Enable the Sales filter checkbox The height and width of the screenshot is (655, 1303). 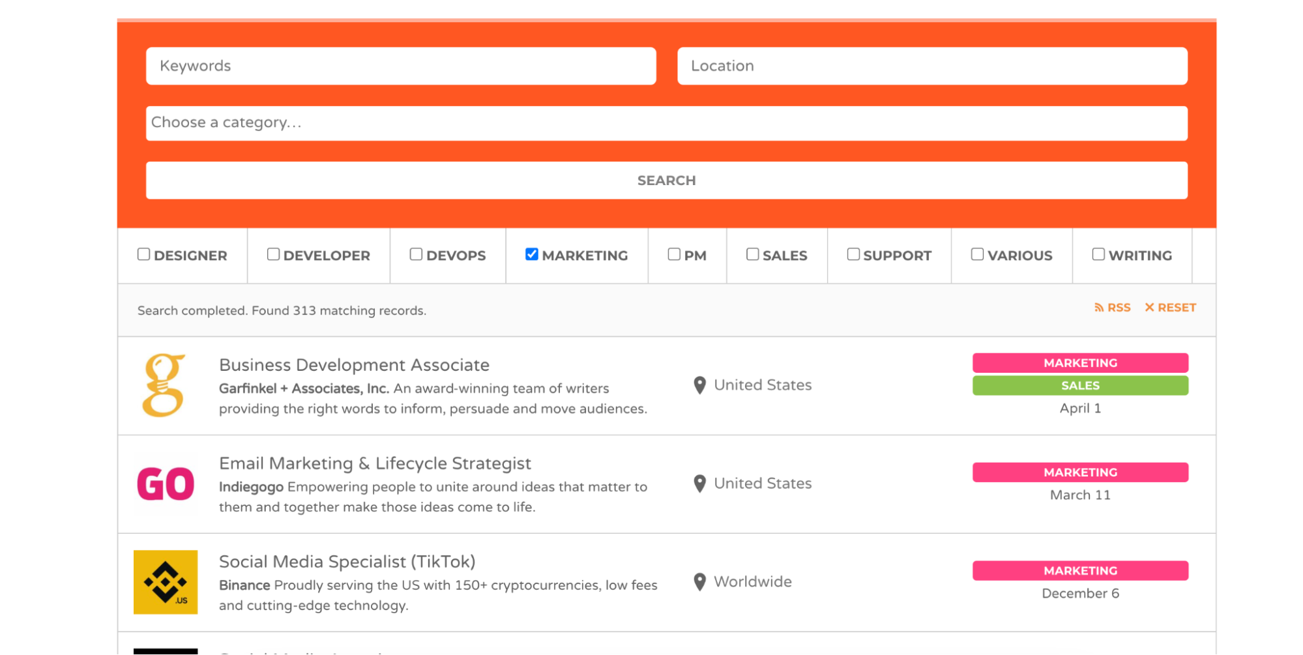752,254
